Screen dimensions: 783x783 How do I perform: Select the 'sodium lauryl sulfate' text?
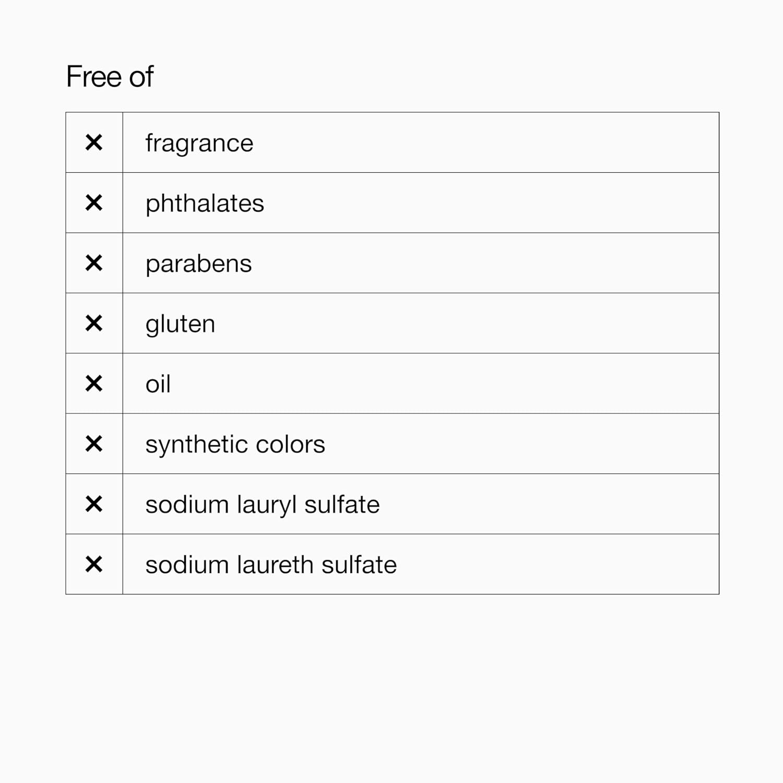click(x=262, y=505)
